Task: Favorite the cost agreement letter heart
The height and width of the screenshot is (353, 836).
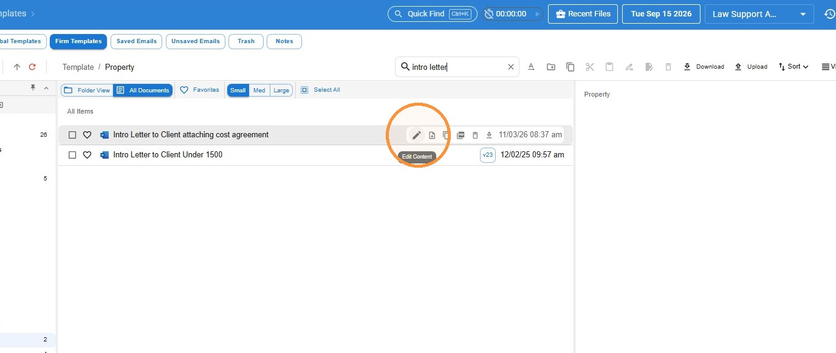Action: click(x=87, y=135)
